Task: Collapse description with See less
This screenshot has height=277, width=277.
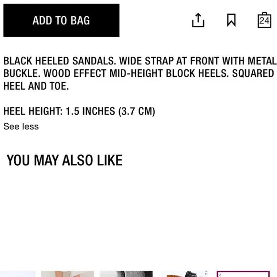Action: 21,127
